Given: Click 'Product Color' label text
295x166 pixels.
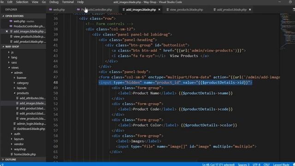Looking at the screenshot, I should click(147, 125).
